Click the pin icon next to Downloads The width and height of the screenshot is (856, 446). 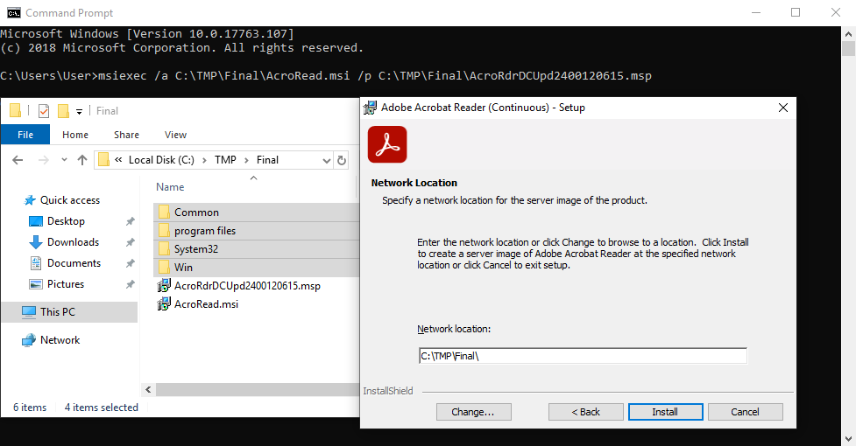click(x=130, y=242)
